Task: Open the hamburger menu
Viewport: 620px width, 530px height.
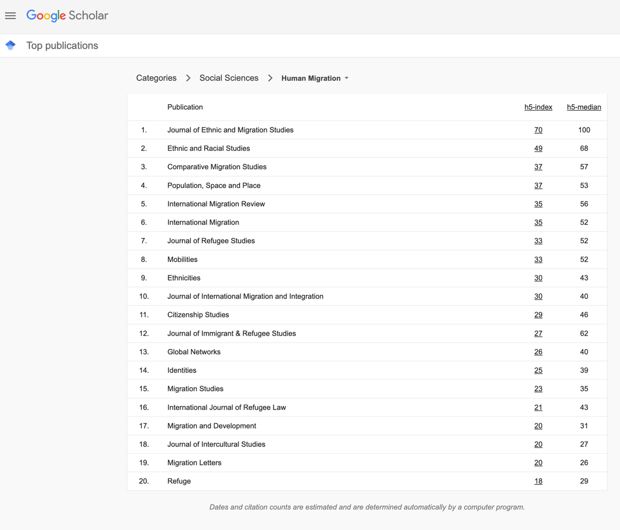Action: coord(10,16)
